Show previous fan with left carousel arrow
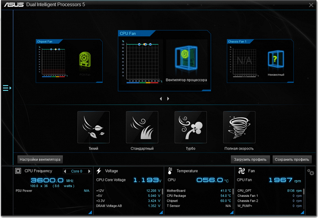The image size is (318, 218). pyautogui.click(x=161, y=98)
